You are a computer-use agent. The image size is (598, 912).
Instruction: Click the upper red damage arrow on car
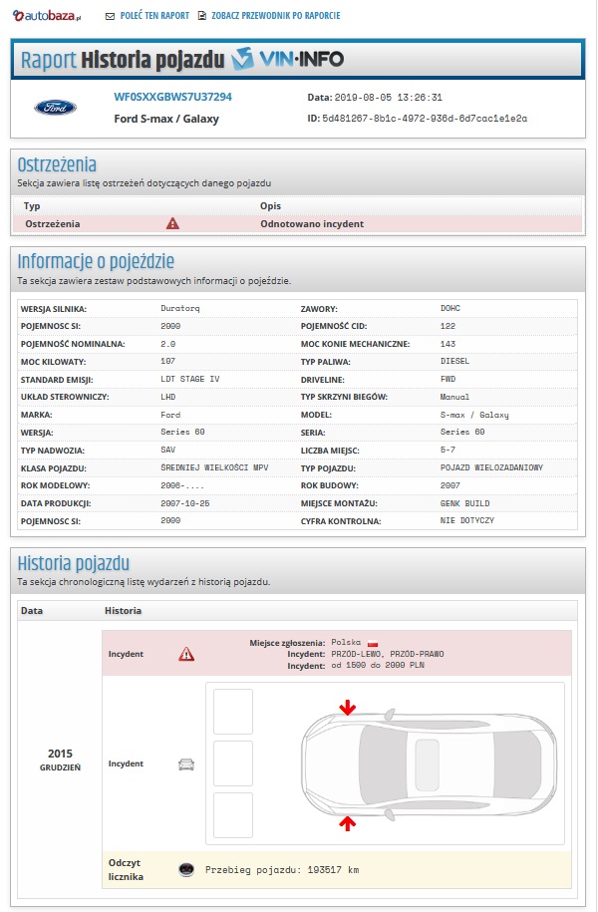click(x=347, y=708)
